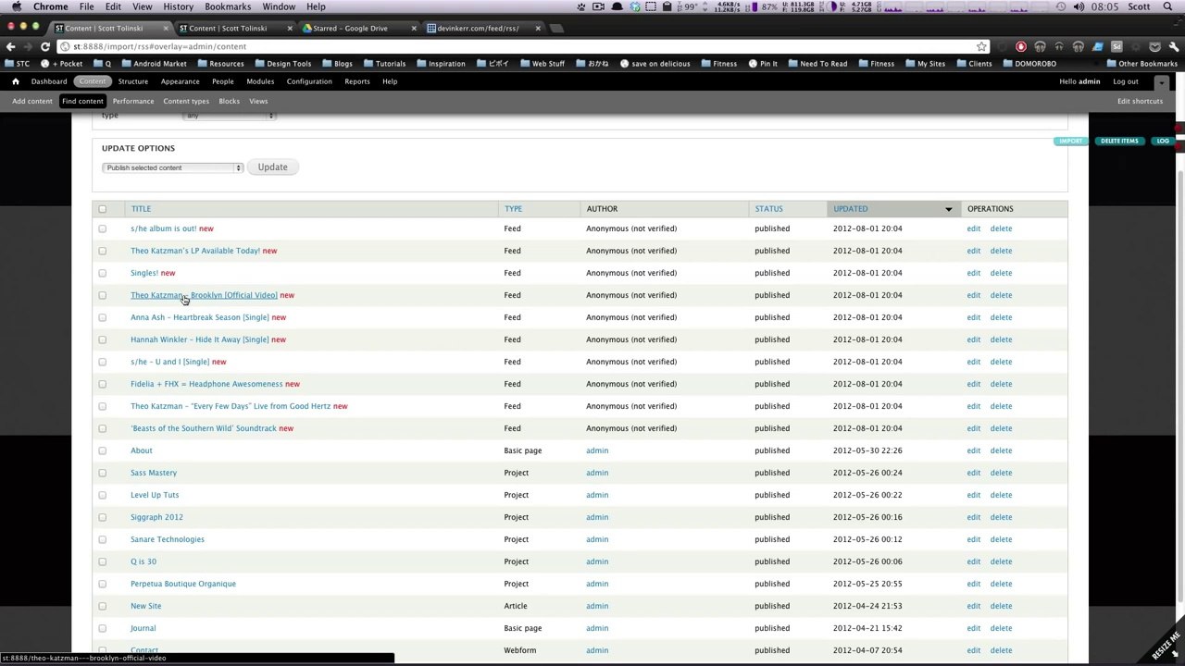Toggle the select-all checkbox in table header

[x=103, y=209]
